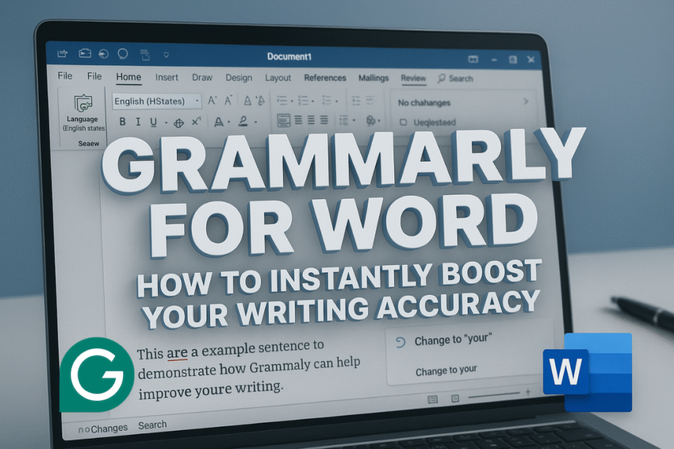Click the font color A swatch

click(219, 122)
